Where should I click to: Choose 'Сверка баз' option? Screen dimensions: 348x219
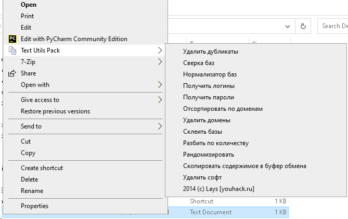[x=199, y=63]
